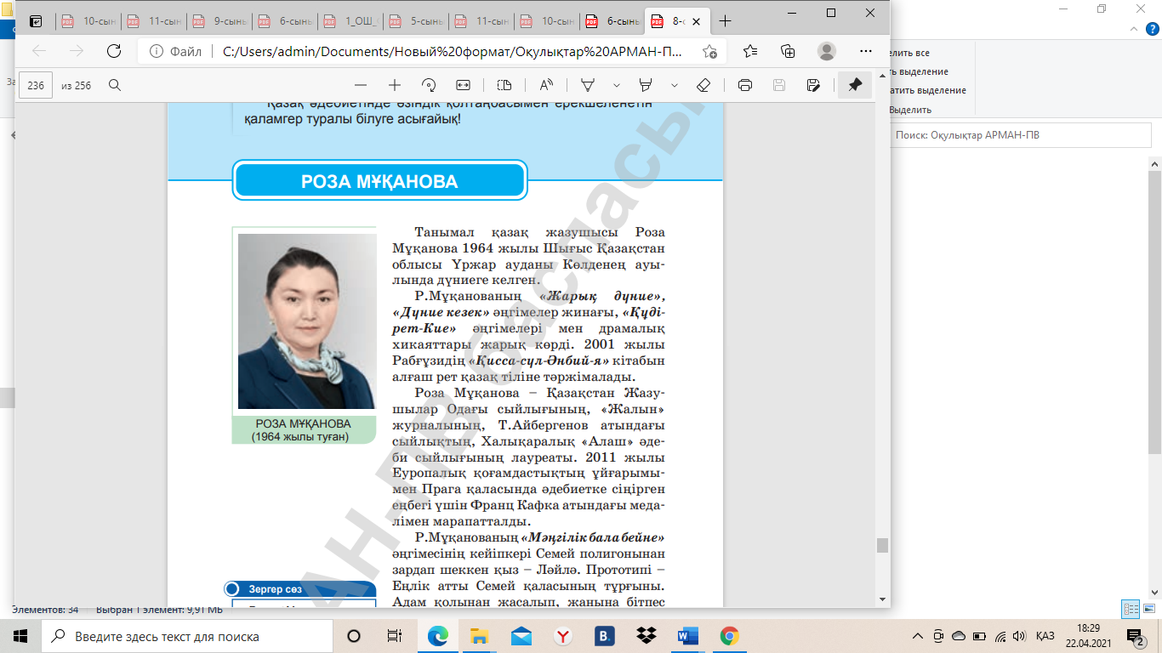The height and width of the screenshot is (653, 1162).
Task: Switch to page view layout
Action: coord(504,85)
